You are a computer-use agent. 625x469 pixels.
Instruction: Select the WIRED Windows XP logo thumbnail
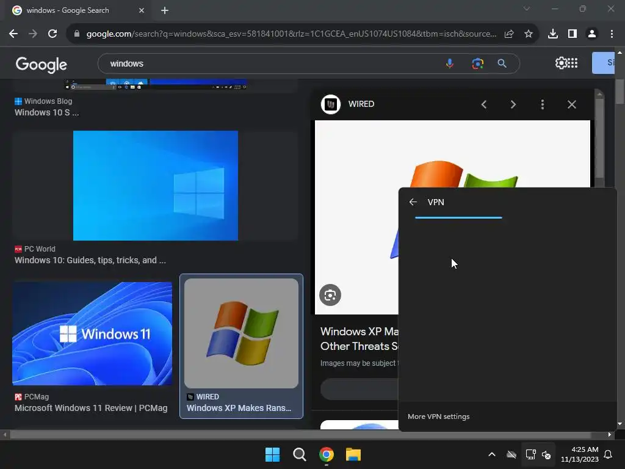[x=241, y=333]
